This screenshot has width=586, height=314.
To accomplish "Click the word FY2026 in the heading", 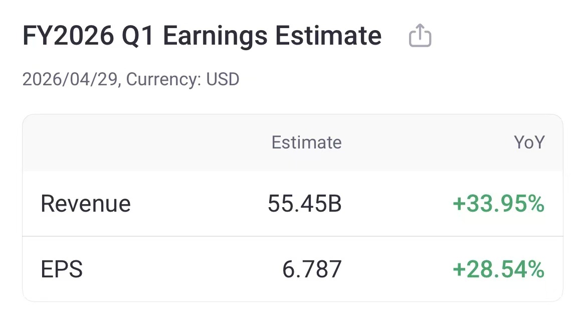I will coord(67,36).
